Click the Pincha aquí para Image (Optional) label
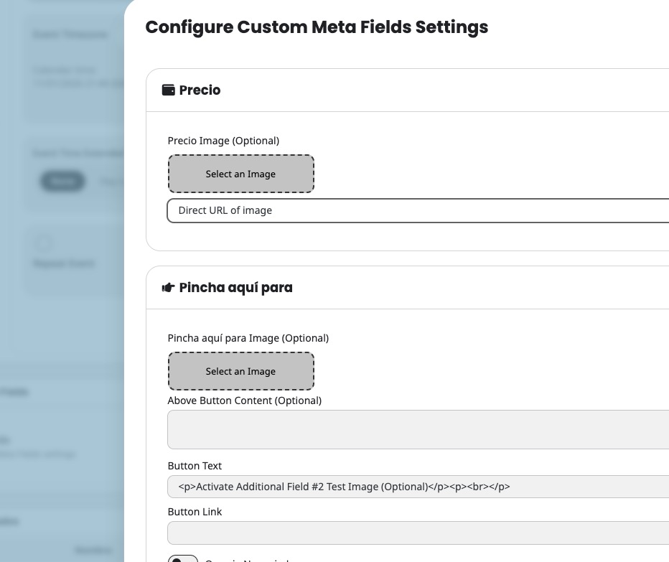Image resolution: width=669 pixels, height=562 pixels. [x=248, y=338]
